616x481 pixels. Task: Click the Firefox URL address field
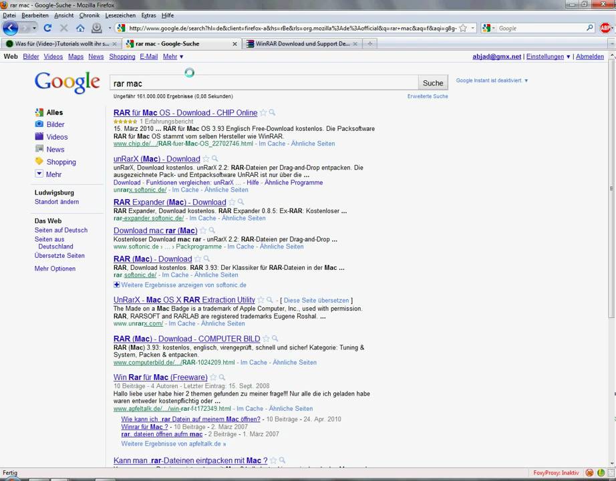coord(292,28)
